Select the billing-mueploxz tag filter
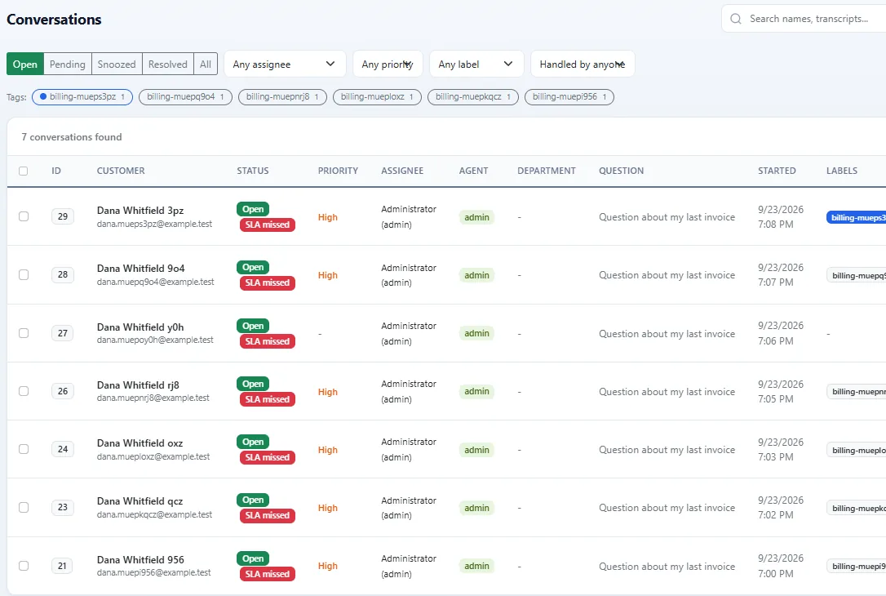Viewport: 886px width, 596px height. coord(377,96)
